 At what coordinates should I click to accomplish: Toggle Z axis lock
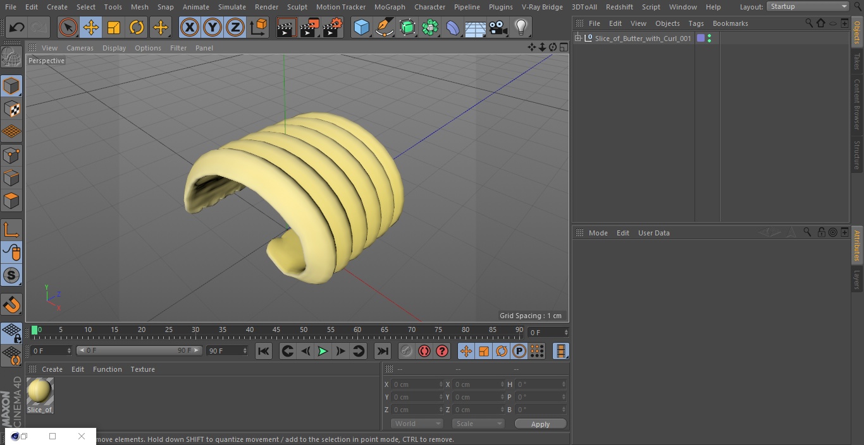(235, 28)
